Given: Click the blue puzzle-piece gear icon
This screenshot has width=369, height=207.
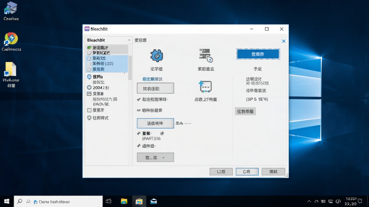Looking at the screenshot, I should tap(156, 56).
